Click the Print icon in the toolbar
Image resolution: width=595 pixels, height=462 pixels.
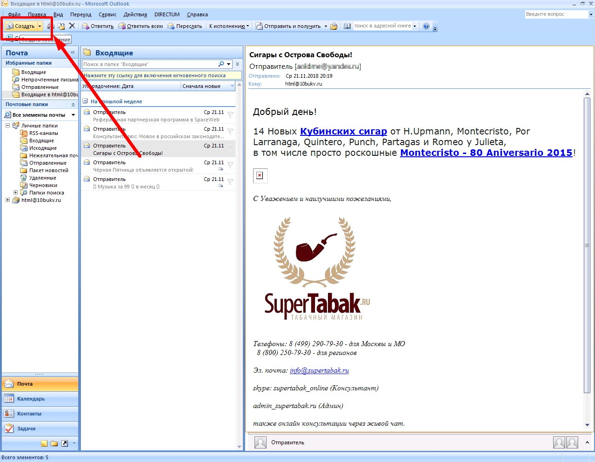click(51, 26)
